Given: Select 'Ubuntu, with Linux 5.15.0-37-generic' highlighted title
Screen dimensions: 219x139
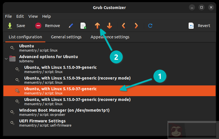Looking at the screenshot, I should click(60, 89).
